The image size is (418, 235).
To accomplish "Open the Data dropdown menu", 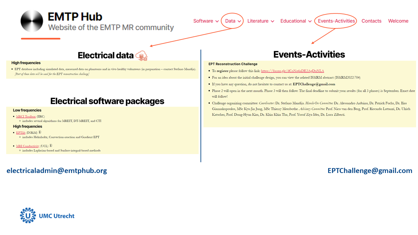I will [x=232, y=21].
